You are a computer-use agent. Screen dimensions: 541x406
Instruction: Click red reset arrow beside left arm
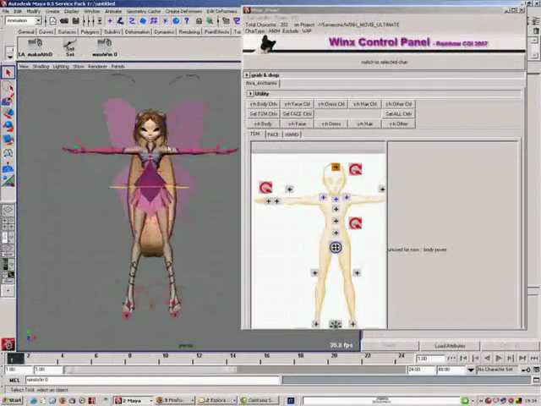click(x=265, y=188)
